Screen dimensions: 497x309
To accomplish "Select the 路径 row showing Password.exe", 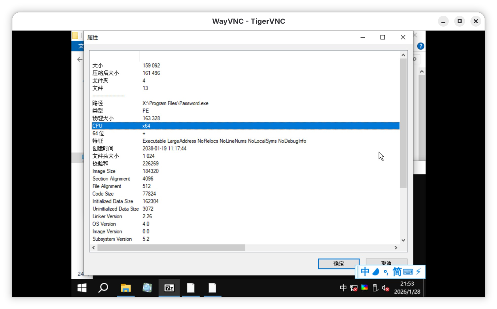I will point(175,103).
